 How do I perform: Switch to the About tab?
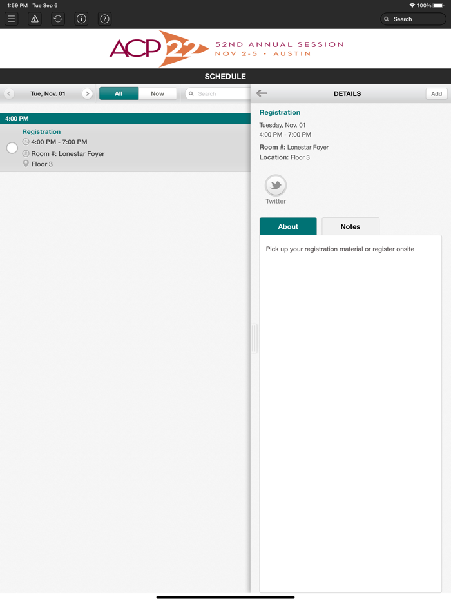(x=288, y=226)
